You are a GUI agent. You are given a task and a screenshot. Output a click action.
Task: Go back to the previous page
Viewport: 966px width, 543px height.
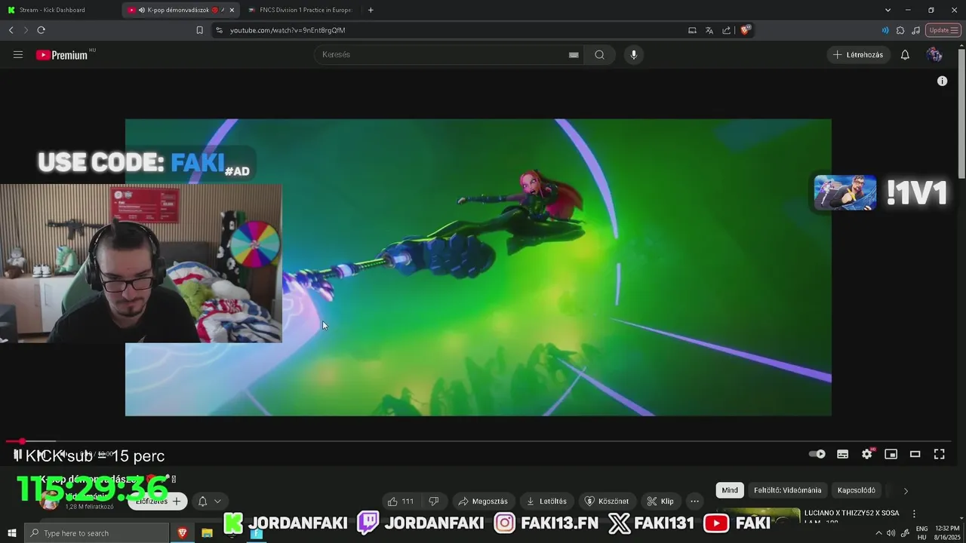pos(11,30)
